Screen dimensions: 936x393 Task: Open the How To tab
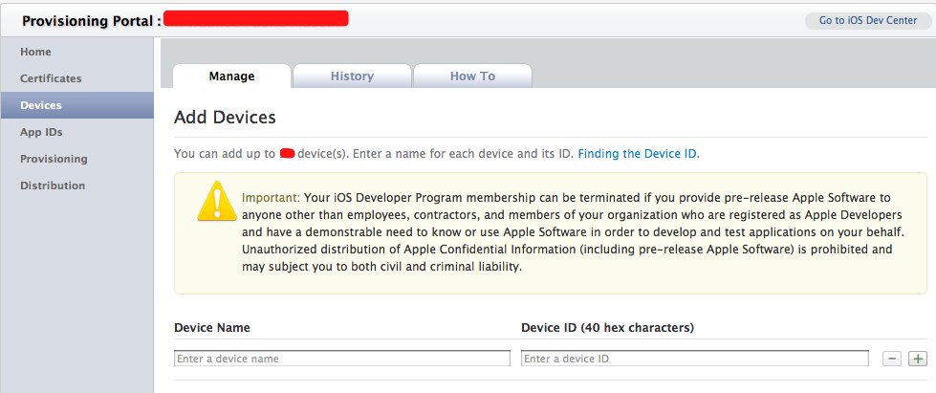click(x=472, y=76)
